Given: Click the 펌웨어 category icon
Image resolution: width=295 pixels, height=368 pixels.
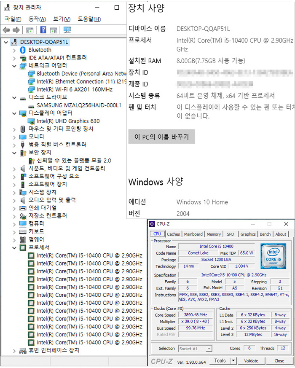Looking at the screenshot, I should click(23, 239).
